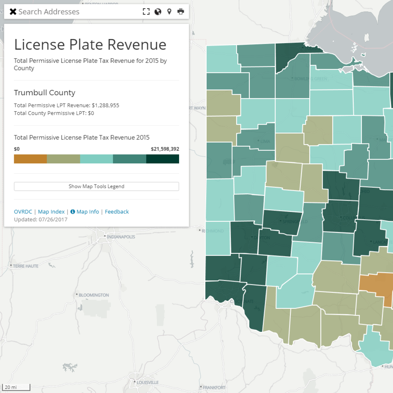Open the Feedback link
This screenshot has width=393, height=393.
(x=117, y=212)
